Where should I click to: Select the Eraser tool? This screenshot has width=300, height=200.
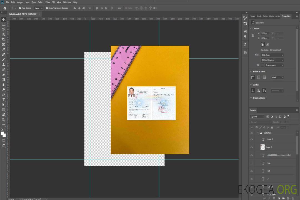point(3,75)
